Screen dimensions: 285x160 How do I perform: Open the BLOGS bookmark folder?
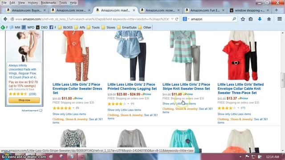tap(65, 28)
